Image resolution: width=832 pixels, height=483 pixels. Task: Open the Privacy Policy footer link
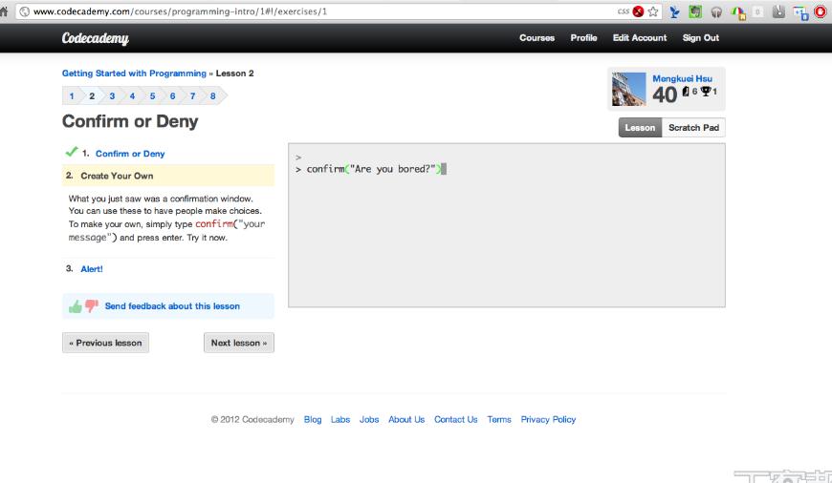pyautogui.click(x=548, y=419)
